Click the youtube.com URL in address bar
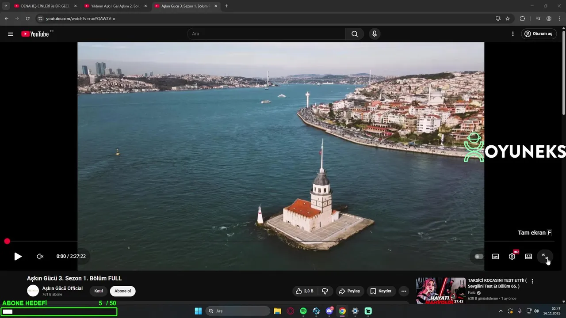 (x=80, y=19)
